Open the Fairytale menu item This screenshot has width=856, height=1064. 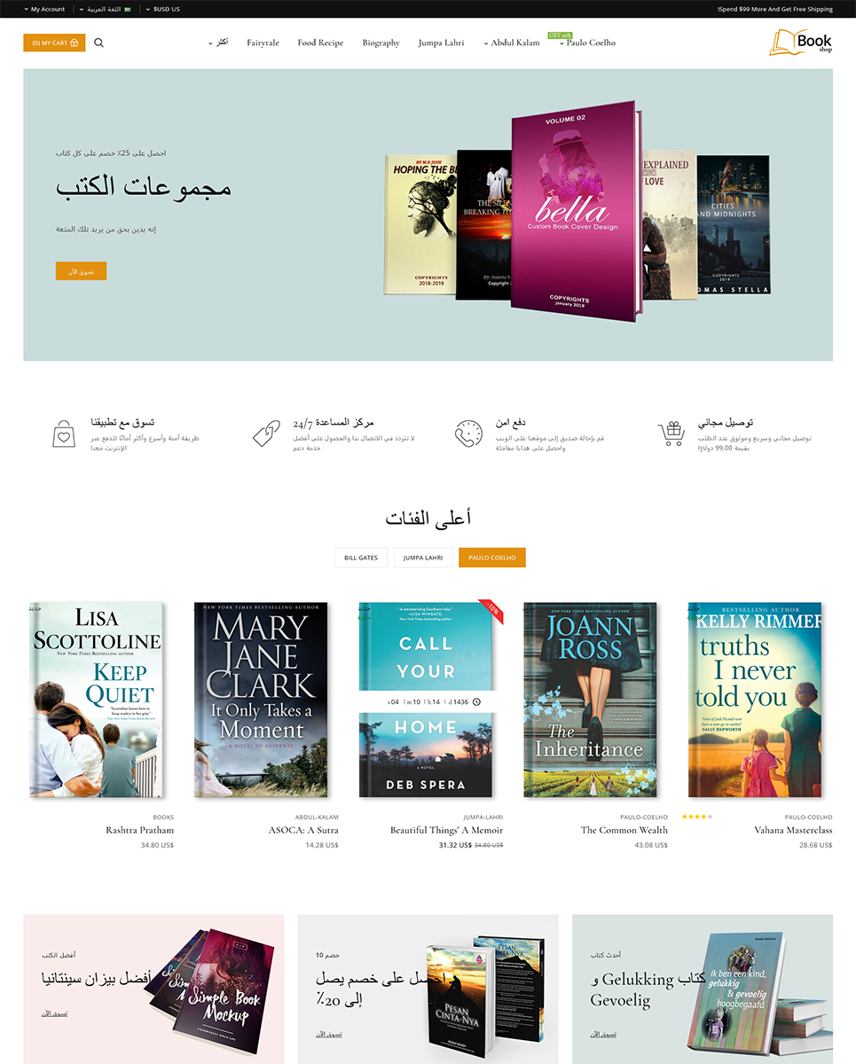point(263,43)
